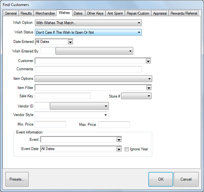The width and height of the screenshot is (204, 192).
Task: Click into the Comments text field
Action: tap(88, 69)
